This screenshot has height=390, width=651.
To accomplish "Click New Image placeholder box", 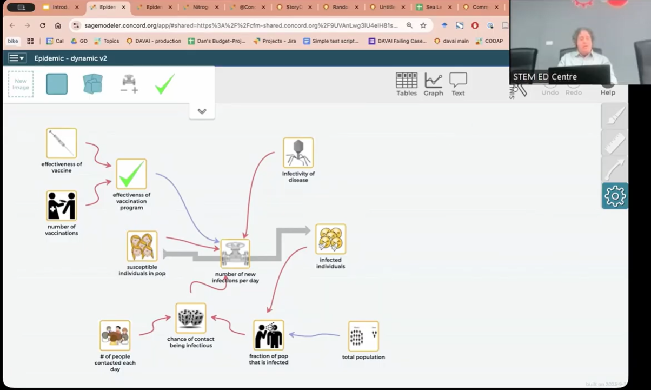I will [x=21, y=84].
